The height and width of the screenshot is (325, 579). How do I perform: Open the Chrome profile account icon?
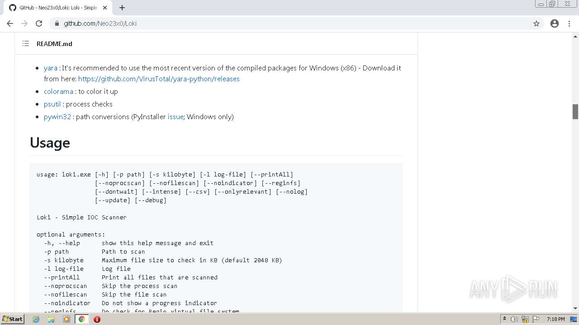555,23
